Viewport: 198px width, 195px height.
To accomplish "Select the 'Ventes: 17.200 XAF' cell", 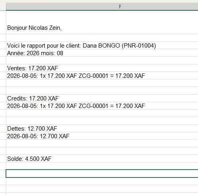I will (102, 68).
